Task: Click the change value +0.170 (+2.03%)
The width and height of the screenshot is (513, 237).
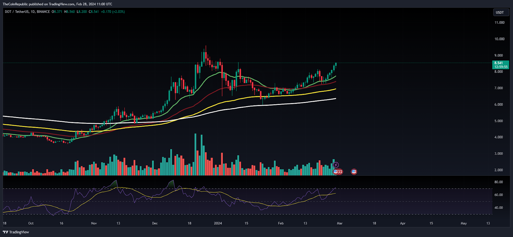Action: pos(113,12)
